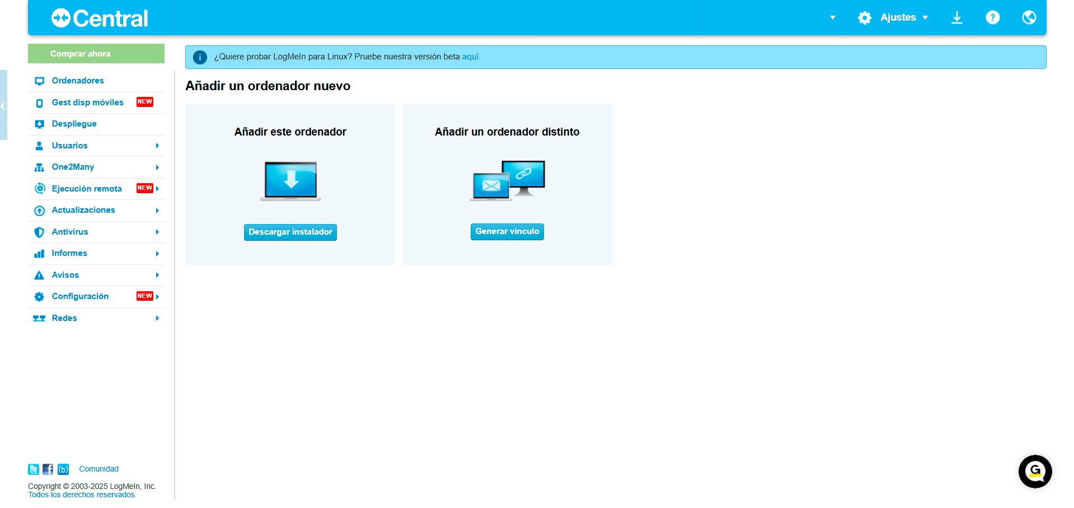The image size is (1074, 508).
Task: Click the Informes bar chart icon
Action: click(x=39, y=253)
